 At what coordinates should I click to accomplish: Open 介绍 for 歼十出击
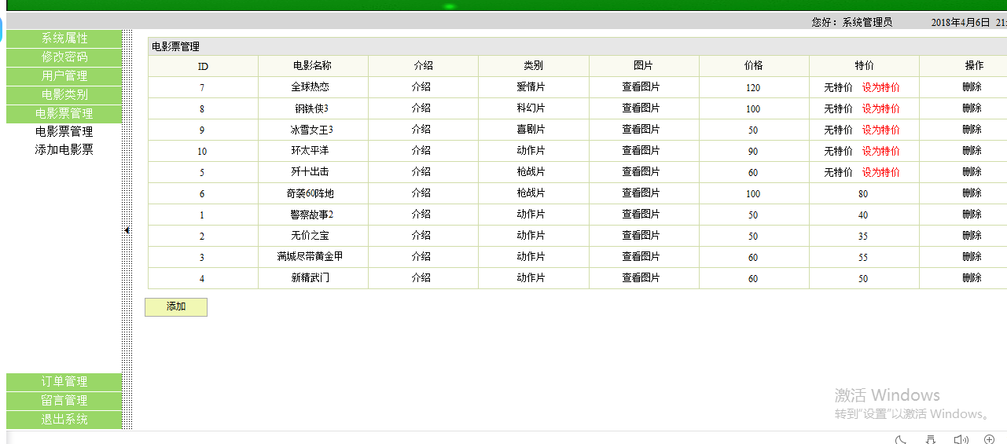421,172
